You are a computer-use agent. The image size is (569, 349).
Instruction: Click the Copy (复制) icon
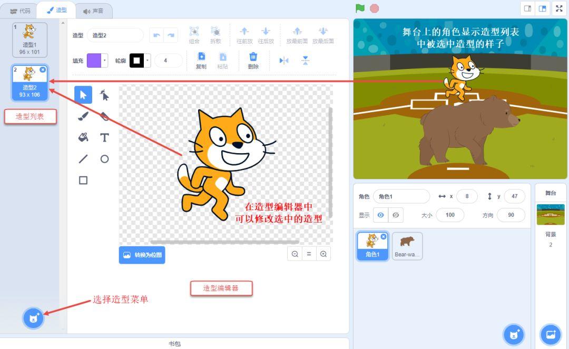(x=201, y=56)
